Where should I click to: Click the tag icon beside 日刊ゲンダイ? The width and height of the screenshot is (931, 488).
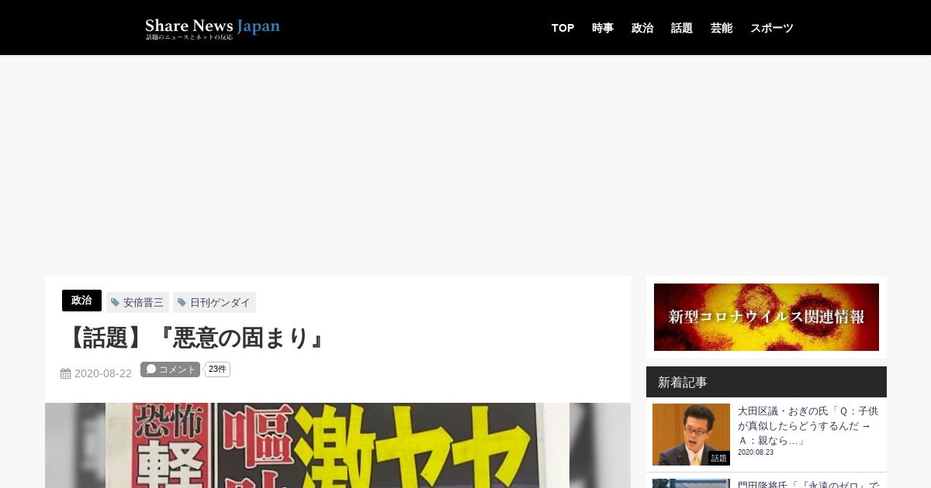click(x=182, y=302)
